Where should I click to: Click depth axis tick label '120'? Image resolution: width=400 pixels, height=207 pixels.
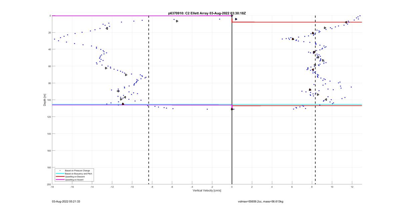(x=49, y=117)
